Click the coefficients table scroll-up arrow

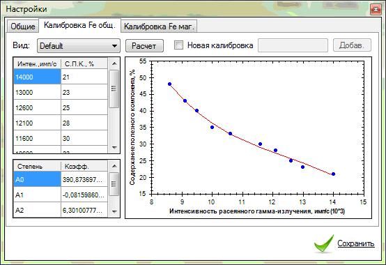(x=114, y=166)
